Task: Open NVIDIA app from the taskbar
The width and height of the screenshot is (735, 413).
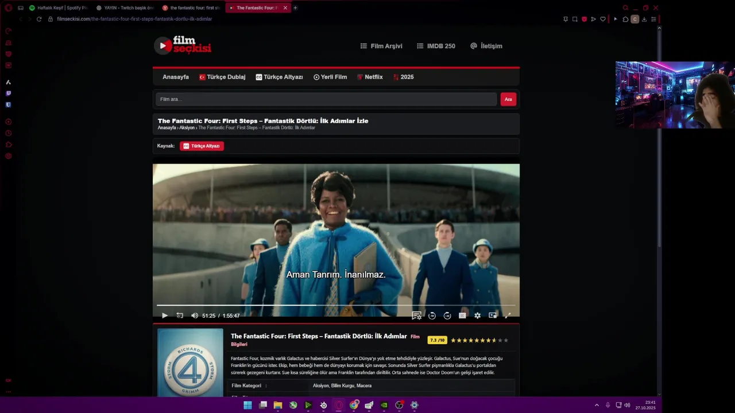Action: [384, 405]
